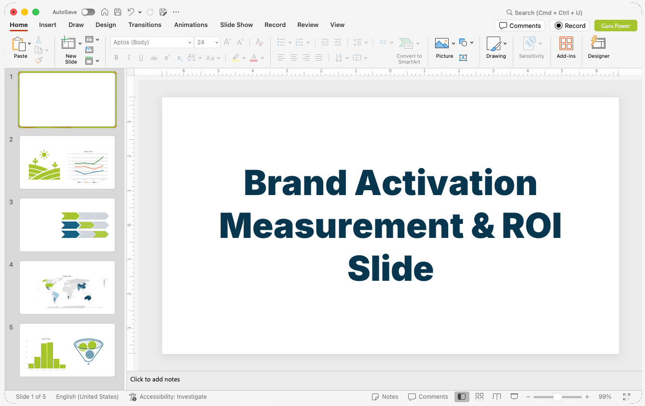Viewport: 645px width, 406px height.
Task: Open the Design tab
Action: (106, 25)
